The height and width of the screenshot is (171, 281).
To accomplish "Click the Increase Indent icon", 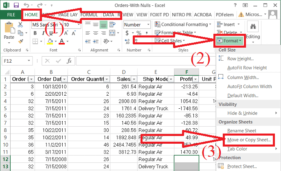I will [96, 42].
